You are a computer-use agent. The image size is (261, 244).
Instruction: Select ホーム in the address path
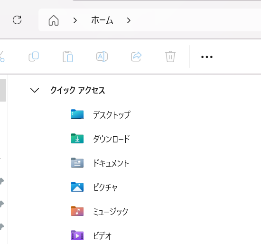pos(102,20)
